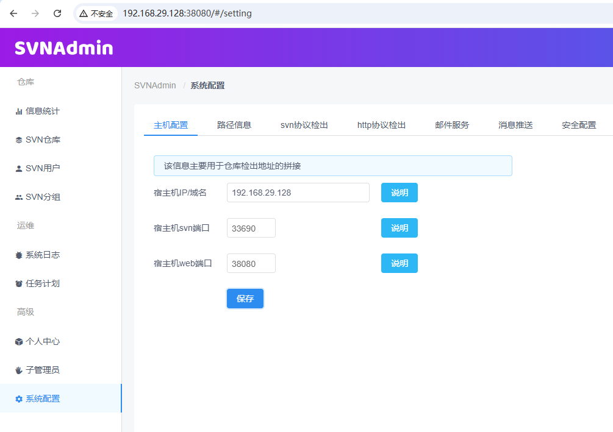The width and height of the screenshot is (613, 432).
Task: Click the not-secure warning triangle icon
Action: coord(84,13)
